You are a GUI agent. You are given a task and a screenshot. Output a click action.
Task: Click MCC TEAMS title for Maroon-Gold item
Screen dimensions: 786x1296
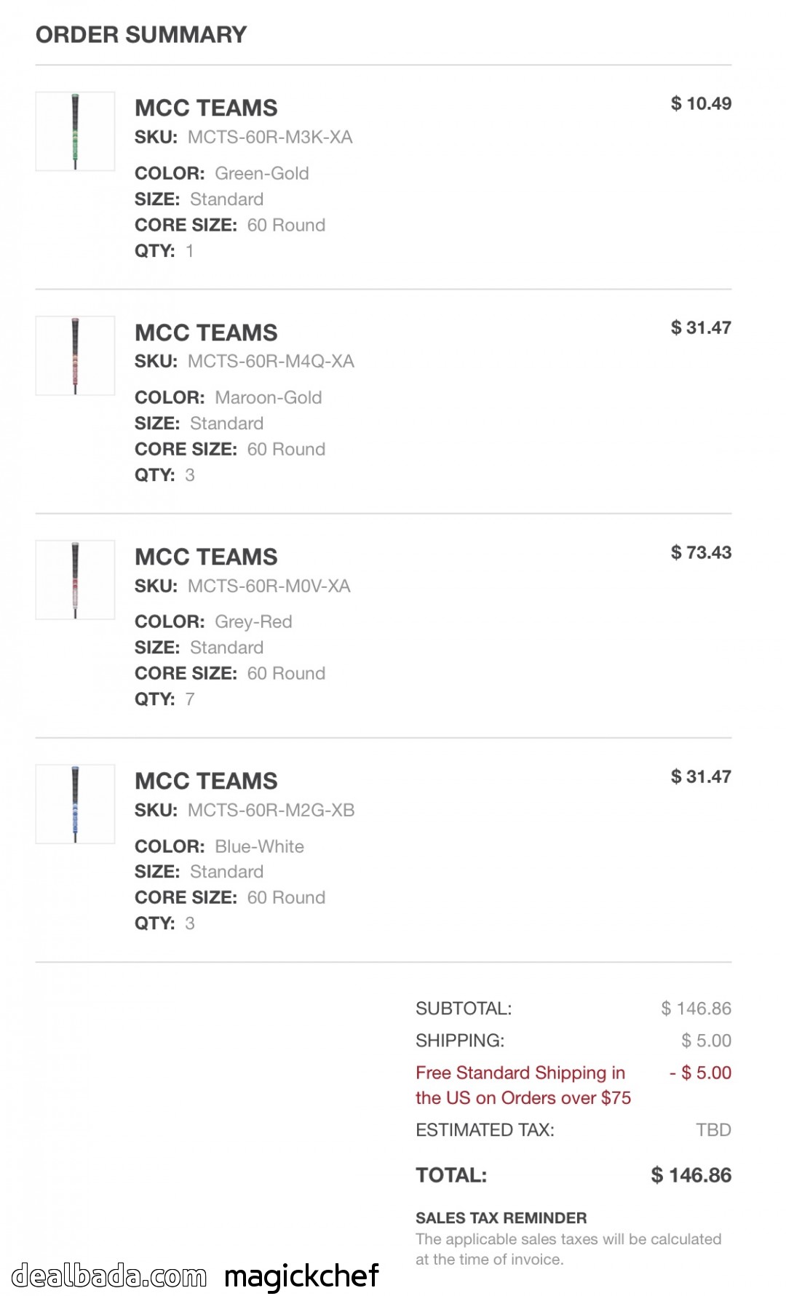pos(206,333)
